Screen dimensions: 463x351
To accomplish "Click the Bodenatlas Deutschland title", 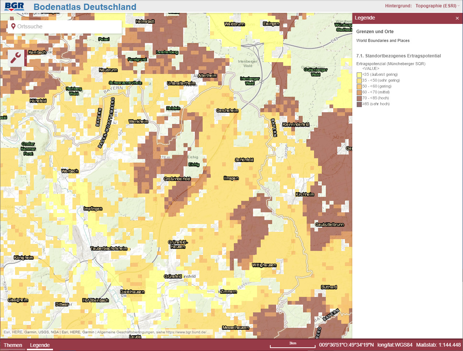I will pos(85,7).
